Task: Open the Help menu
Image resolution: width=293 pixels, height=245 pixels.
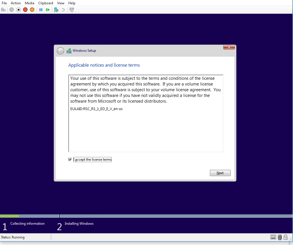Action: point(72,3)
